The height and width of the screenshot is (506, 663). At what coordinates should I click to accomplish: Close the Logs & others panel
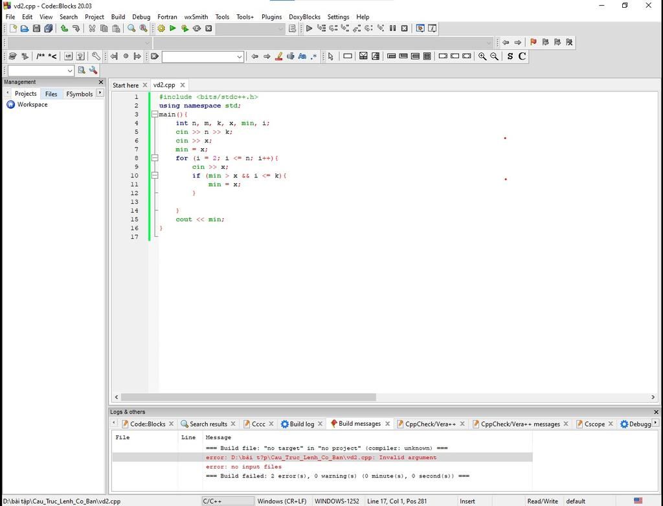coord(656,412)
